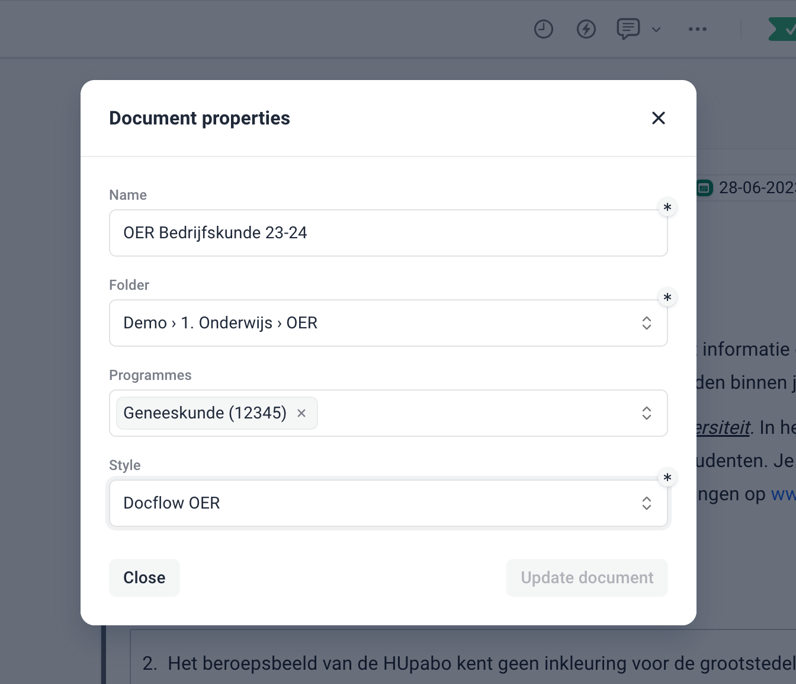Viewport: 796px width, 684px height.
Task: Click the green checkmark status icon
Action: click(783, 29)
